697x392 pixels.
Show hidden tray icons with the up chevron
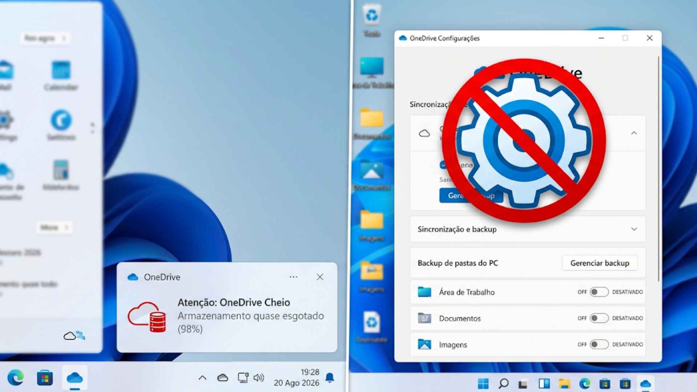point(203,378)
